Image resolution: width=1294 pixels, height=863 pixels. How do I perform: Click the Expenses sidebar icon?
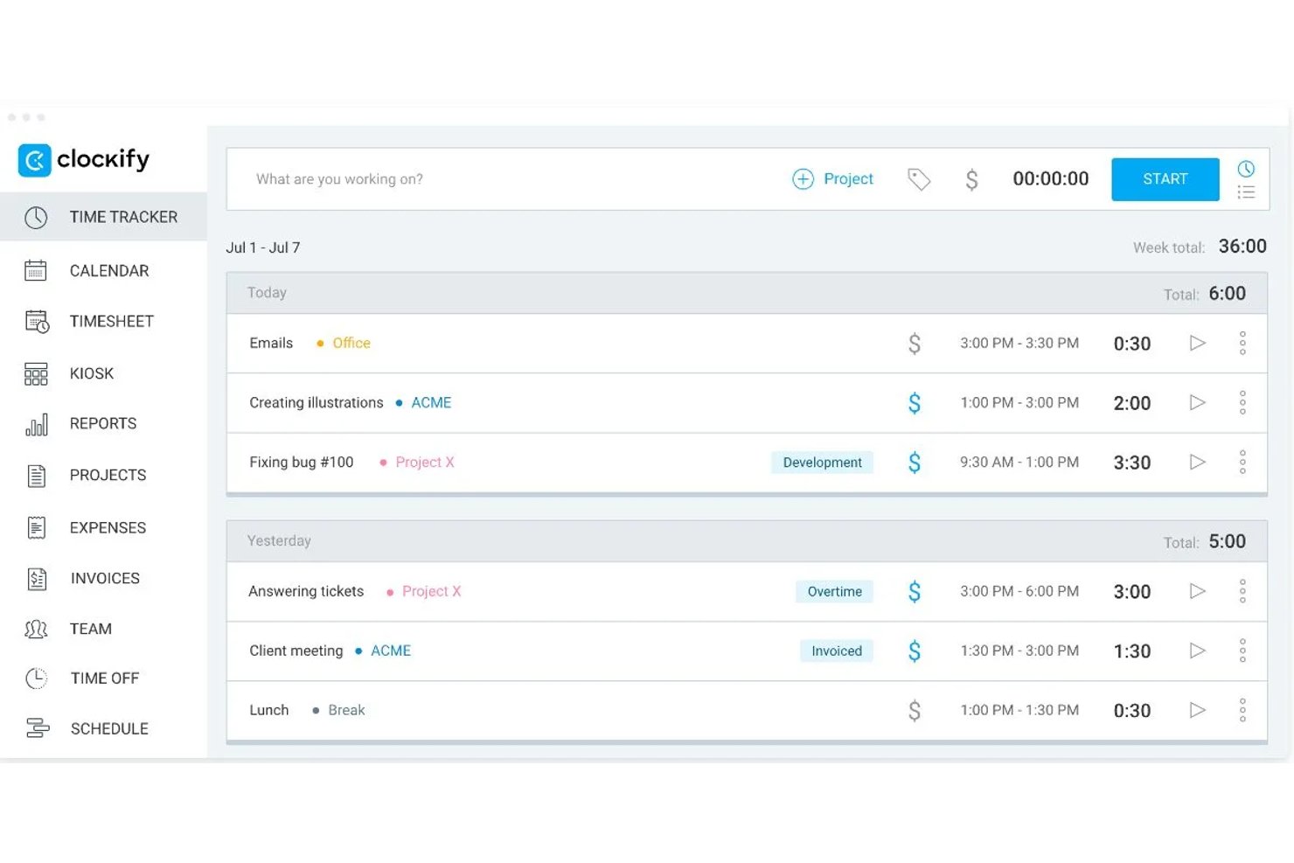[37, 527]
